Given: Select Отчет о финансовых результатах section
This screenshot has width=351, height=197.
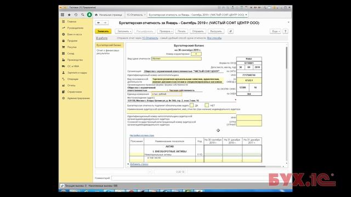Looking at the screenshot, I should (x=109, y=52).
